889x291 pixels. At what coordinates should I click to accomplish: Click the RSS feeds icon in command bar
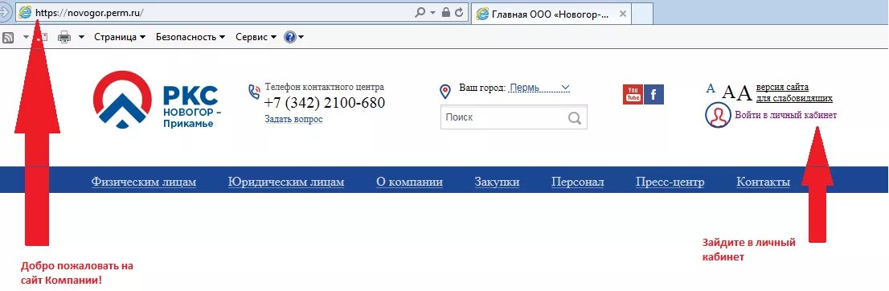click(x=9, y=38)
